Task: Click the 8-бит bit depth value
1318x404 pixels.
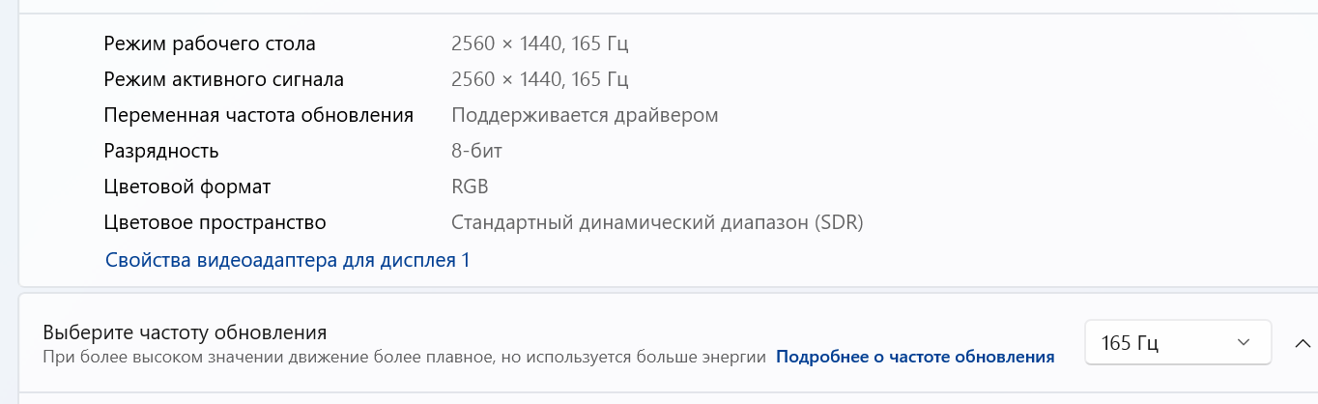Action: click(x=476, y=151)
